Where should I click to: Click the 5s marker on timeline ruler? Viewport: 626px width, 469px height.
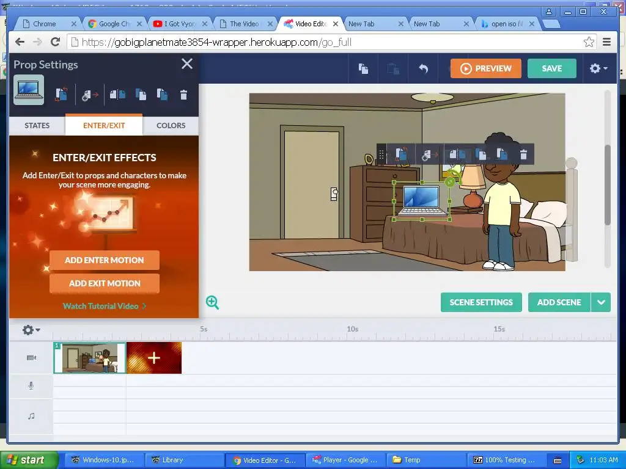[x=204, y=329]
